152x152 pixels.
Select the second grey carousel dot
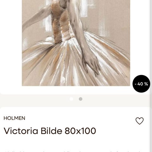(80, 99)
